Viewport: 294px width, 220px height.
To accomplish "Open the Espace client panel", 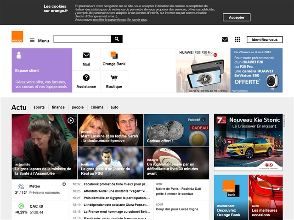I will (x=42, y=71).
